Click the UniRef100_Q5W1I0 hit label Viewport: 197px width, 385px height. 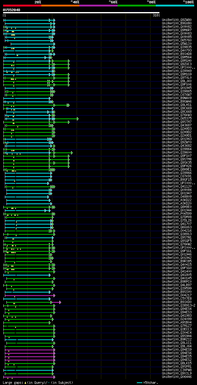coord(177,44)
